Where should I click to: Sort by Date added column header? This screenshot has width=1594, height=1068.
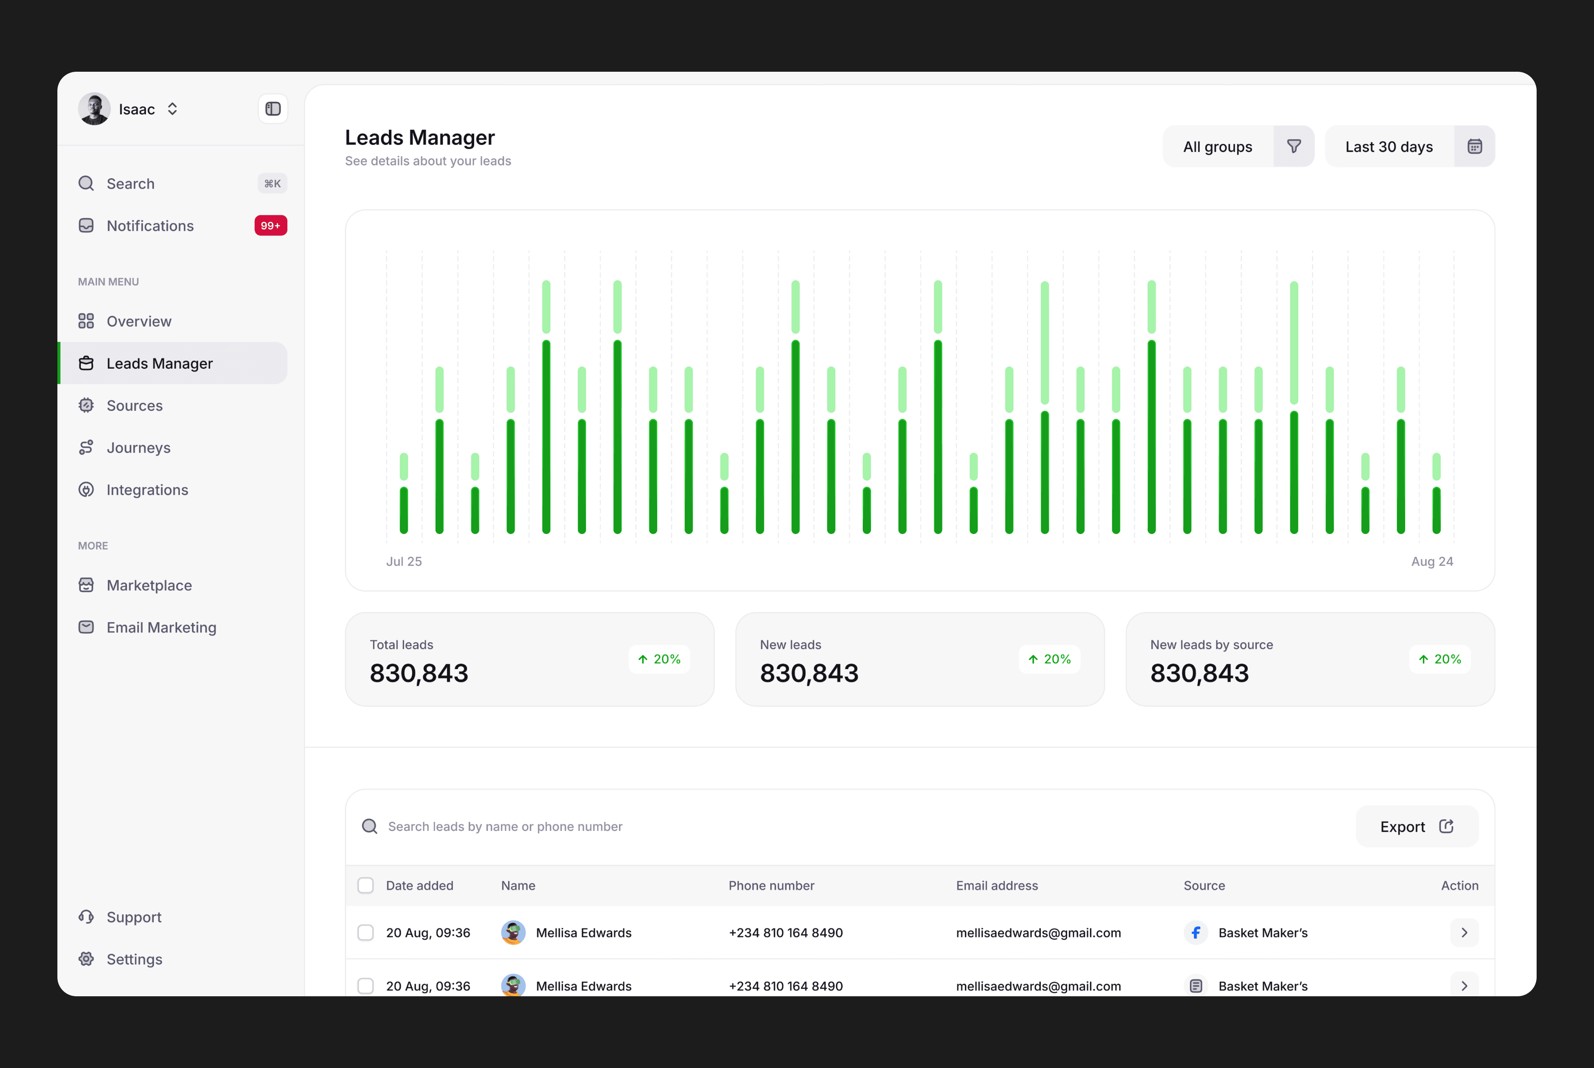420,885
